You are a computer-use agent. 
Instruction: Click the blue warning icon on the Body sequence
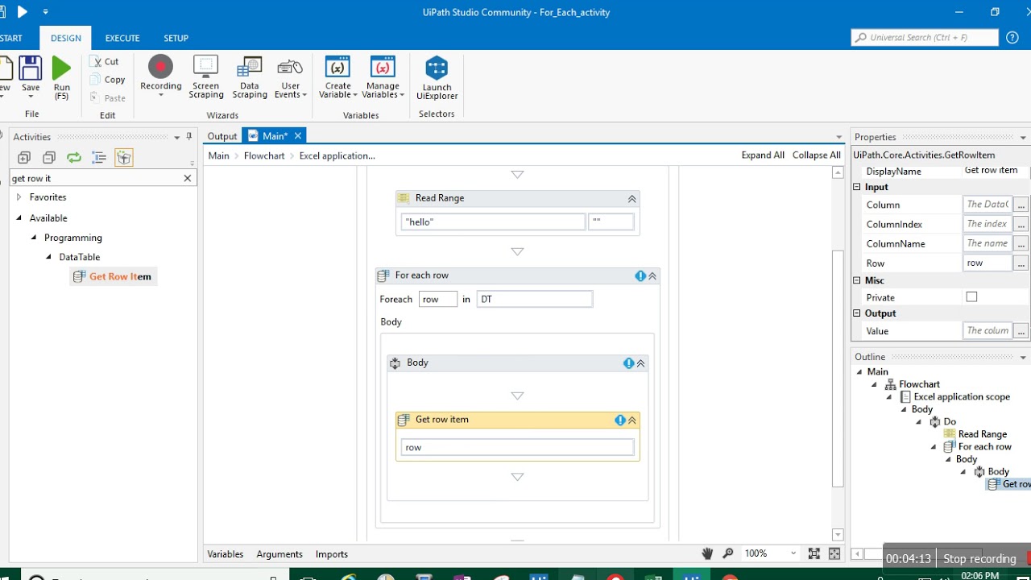tap(629, 363)
